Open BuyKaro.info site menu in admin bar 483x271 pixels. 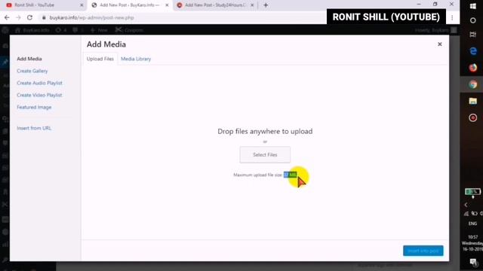pos(32,30)
